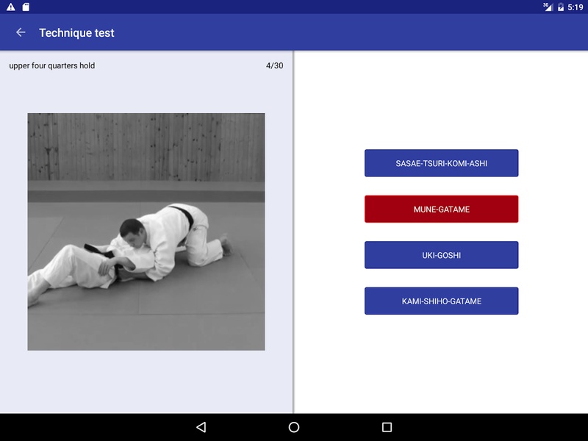Tap the 4/30 question counter

(274, 65)
